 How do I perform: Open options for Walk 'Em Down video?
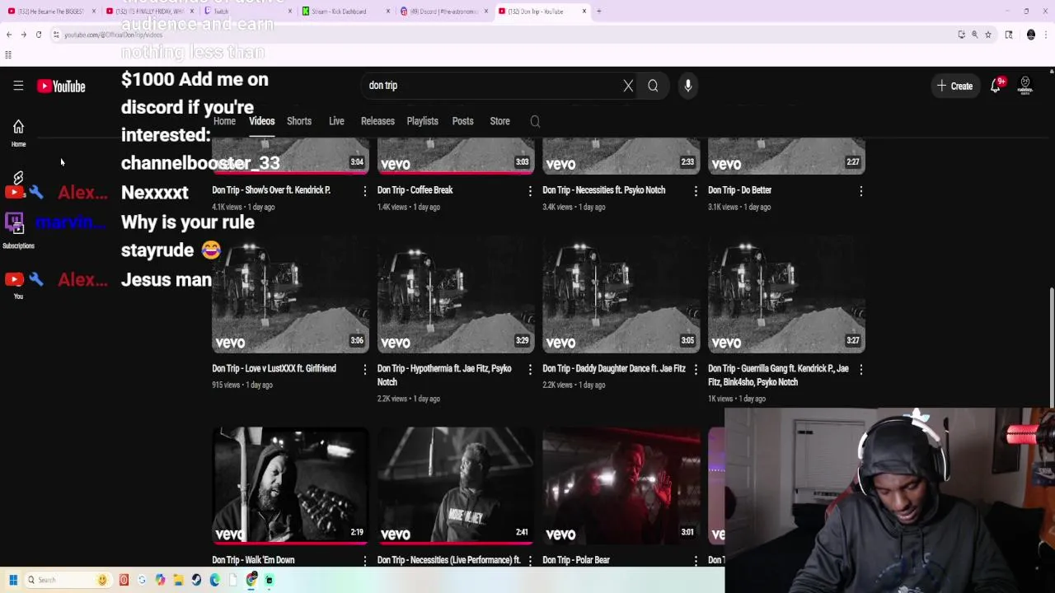(x=364, y=561)
